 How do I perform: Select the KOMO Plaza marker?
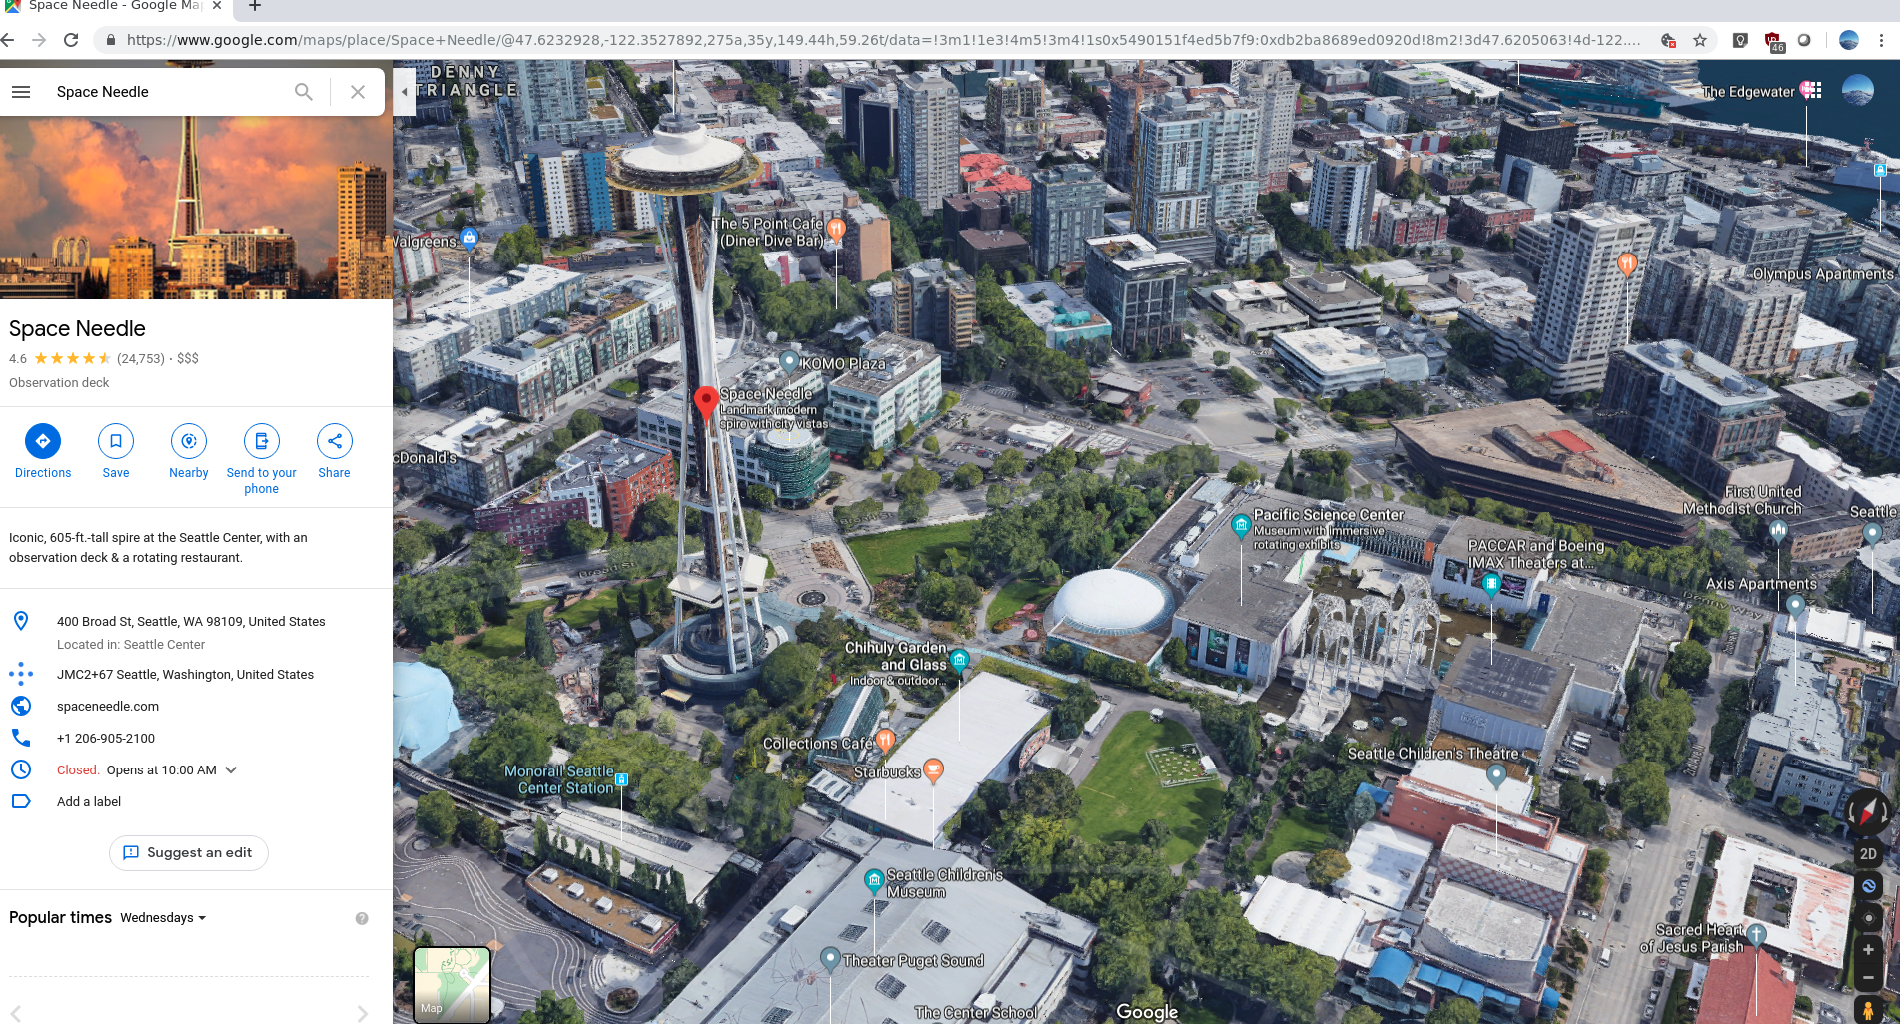coord(789,361)
